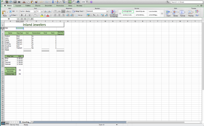
Task: Open the borders style dropdown
Action: (35, 15)
